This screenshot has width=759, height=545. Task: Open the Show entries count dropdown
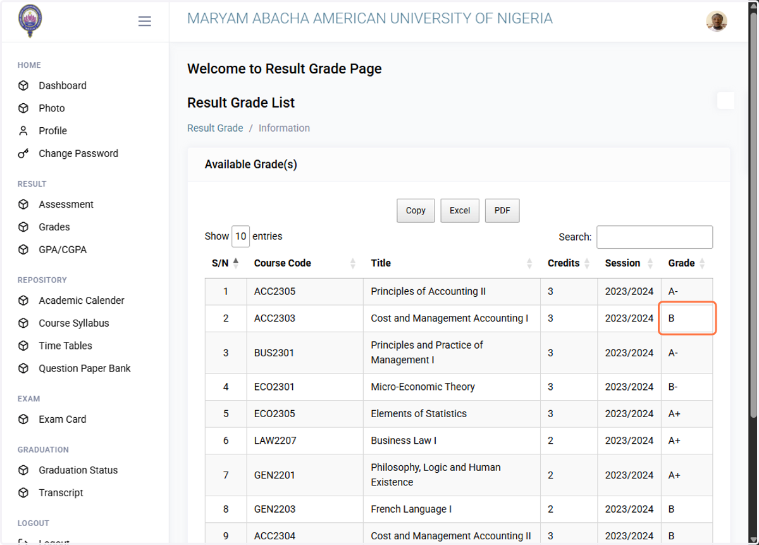(x=240, y=237)
